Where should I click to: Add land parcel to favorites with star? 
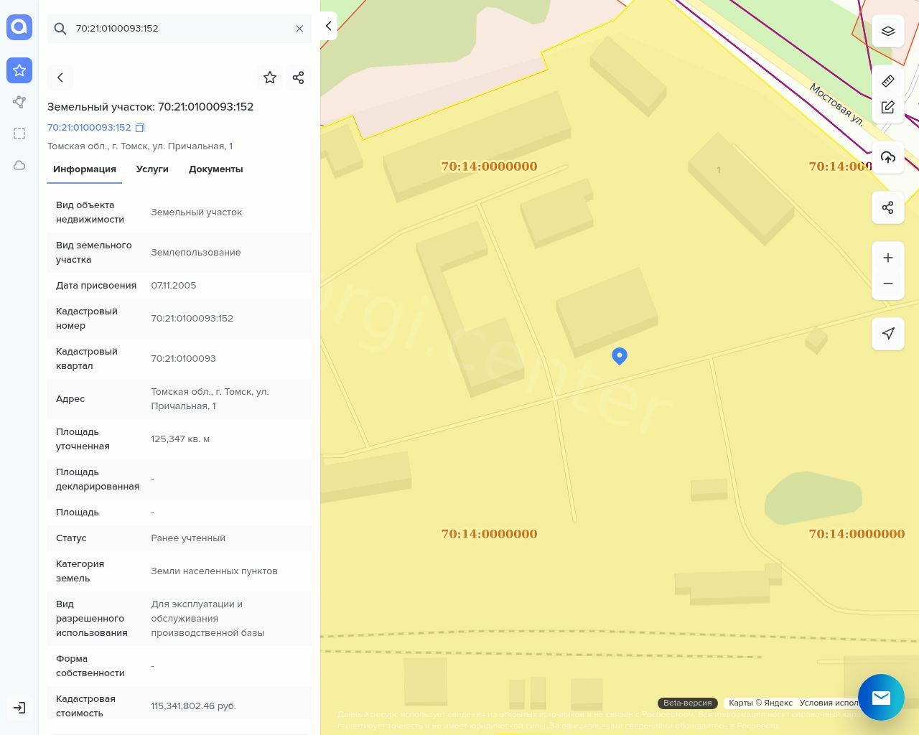coord(270,78)
